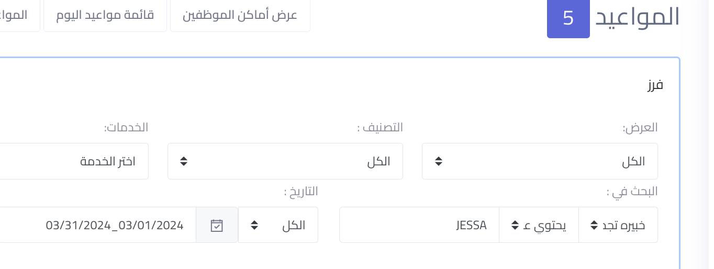Click the calendar icon beside the date range
714x269 pixels.
(217, 225)
